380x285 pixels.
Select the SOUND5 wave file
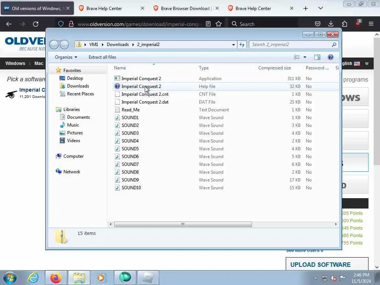click(x=130, y=148)
